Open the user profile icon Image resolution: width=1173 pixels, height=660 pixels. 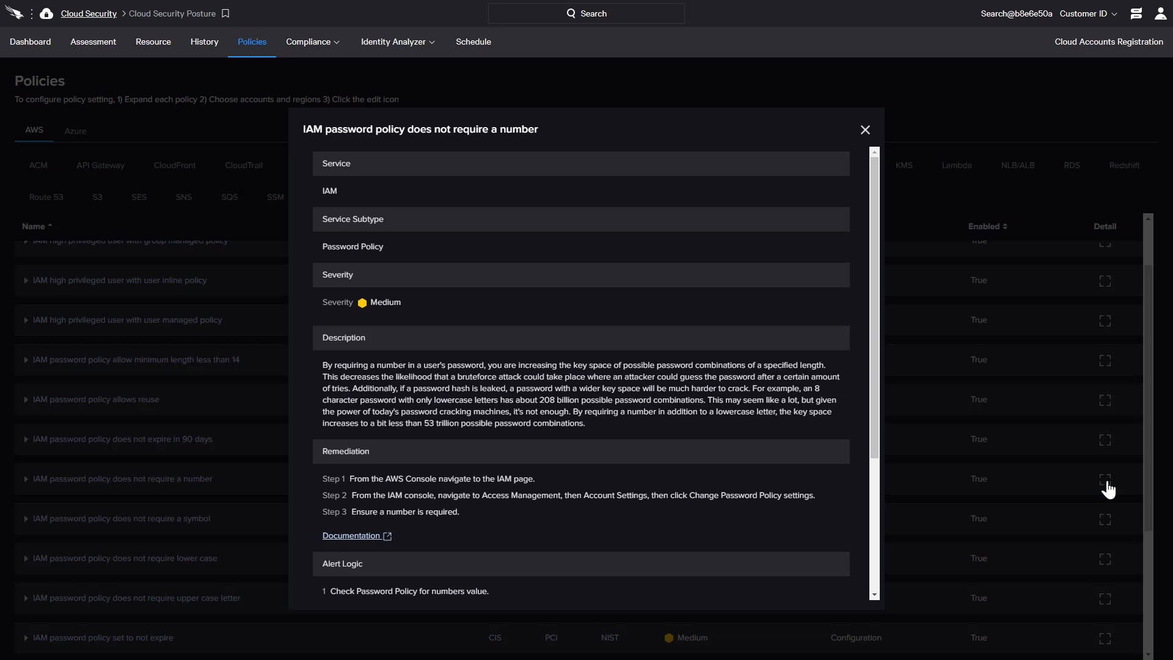tap(1160, 13)
